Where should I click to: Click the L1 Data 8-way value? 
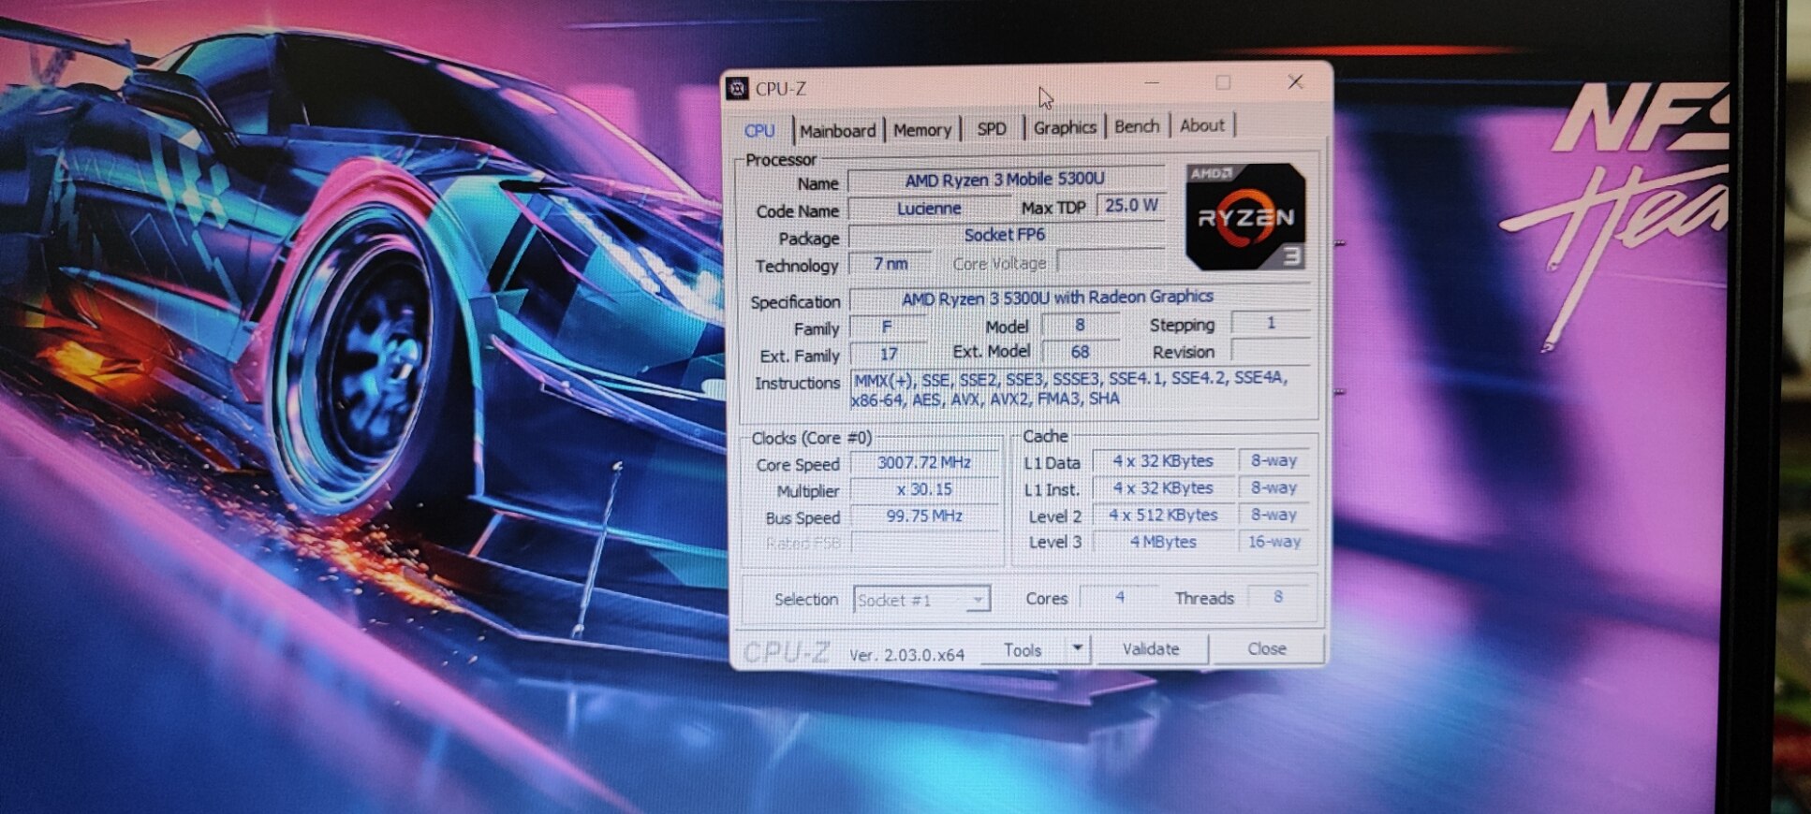(x=1274, y=461)
